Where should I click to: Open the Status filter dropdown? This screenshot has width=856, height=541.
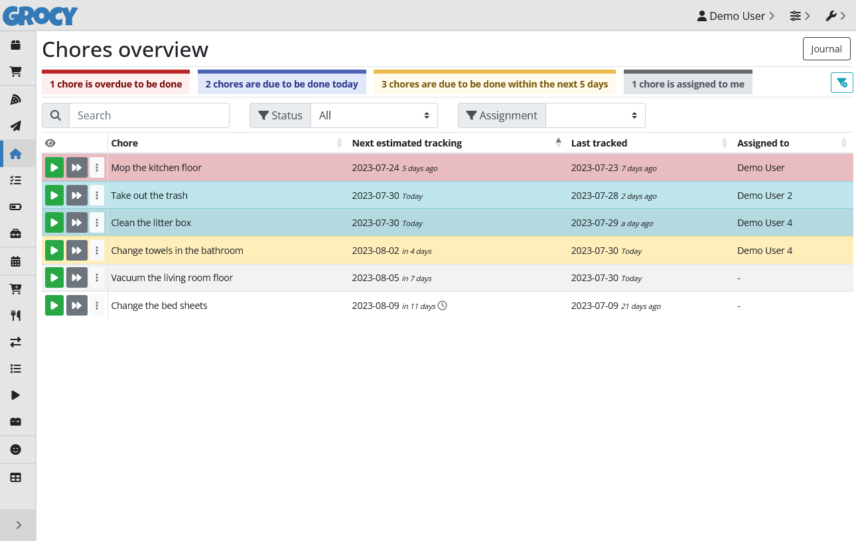(x=374, y=115)
